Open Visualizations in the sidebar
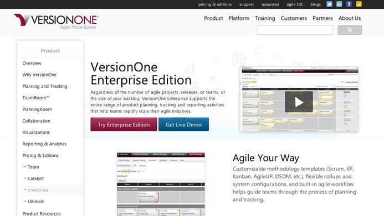The image size is (384, 216). pyautogui.click(x=36, y=132)
